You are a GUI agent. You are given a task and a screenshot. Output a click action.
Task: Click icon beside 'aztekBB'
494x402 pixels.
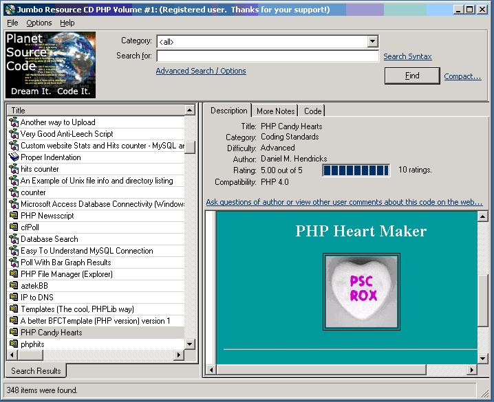(14, 285)
